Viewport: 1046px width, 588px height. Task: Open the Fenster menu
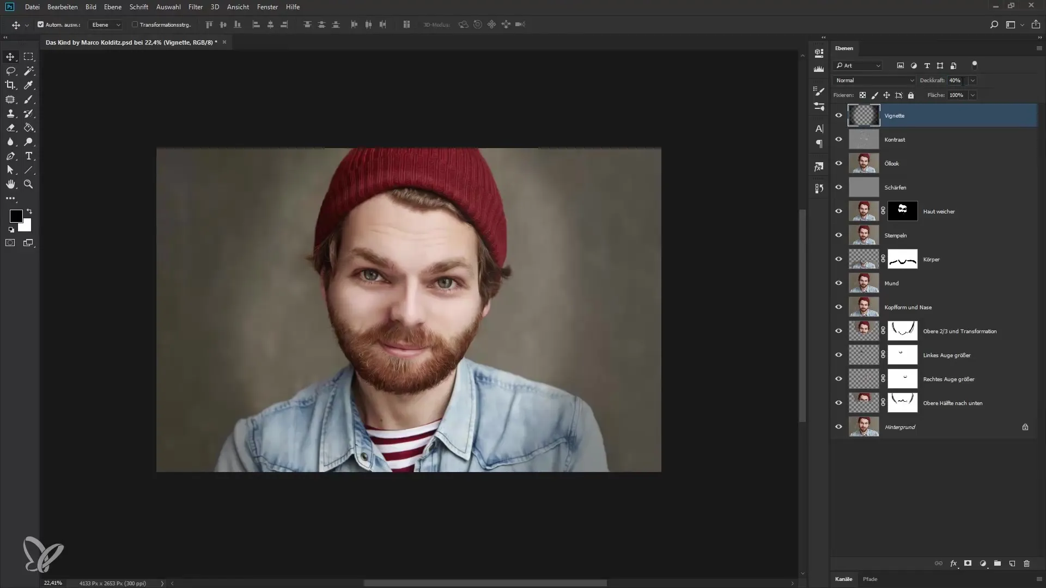pos(267,7)
